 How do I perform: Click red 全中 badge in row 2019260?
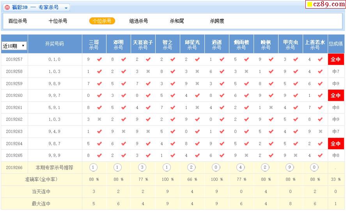[x=335, y=95]
